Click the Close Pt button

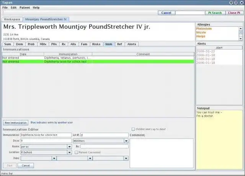(x=234, y=13)
